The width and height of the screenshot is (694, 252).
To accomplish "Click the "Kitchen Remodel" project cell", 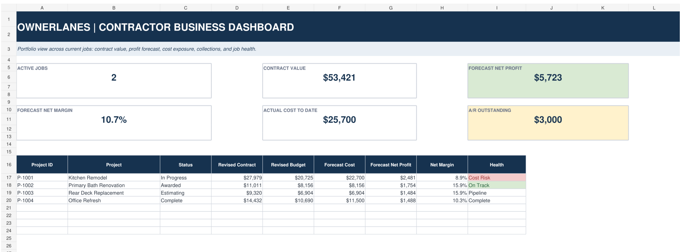I will (114, 178).
